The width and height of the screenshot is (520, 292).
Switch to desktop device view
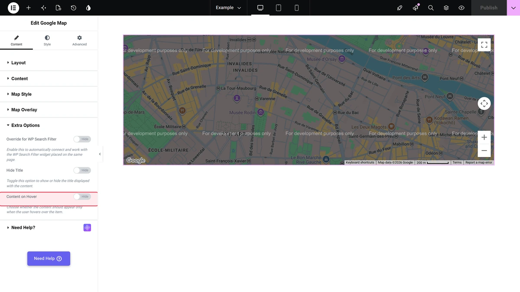point(260,8)
